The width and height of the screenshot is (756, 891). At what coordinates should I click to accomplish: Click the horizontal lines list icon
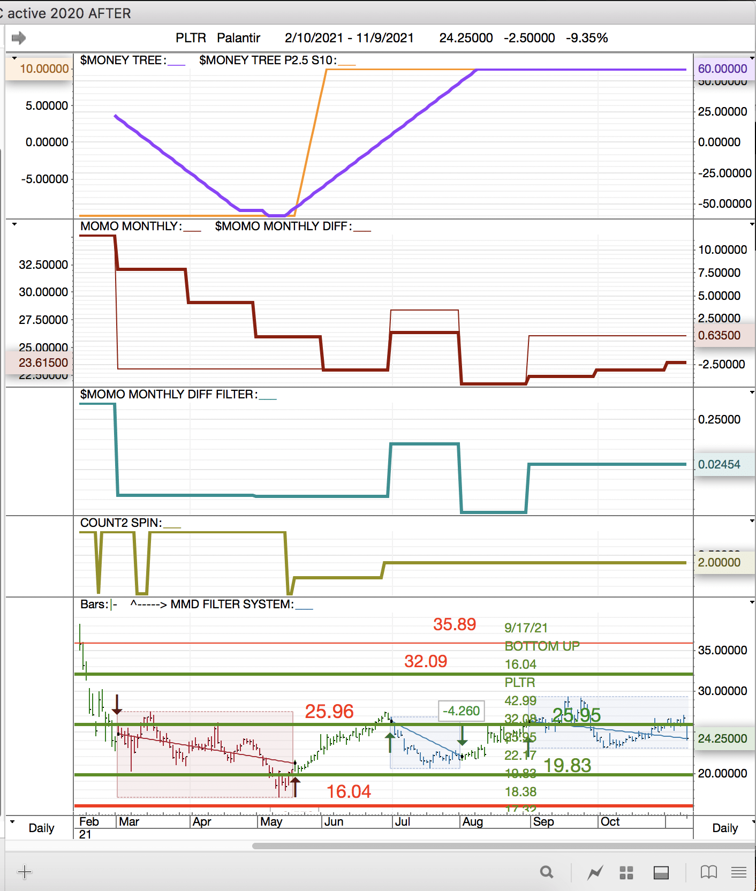[739, 872]
